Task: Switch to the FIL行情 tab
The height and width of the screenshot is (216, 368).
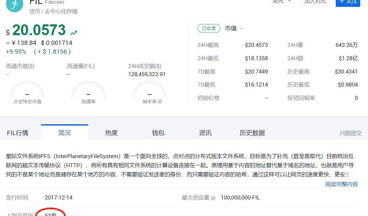Action: coord(18,133)
